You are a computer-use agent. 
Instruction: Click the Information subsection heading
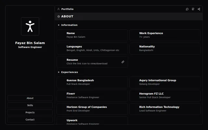[69, 25]
